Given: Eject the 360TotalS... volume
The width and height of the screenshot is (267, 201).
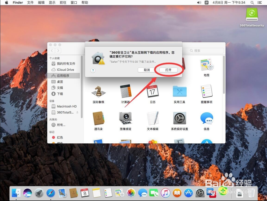Looking at the screenshot, I should click(77, 112).
